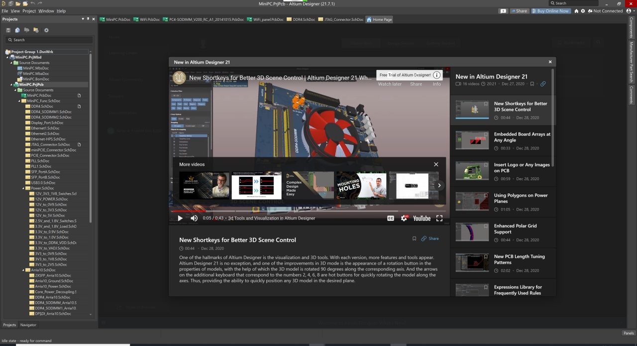Image resolution: width=637 pixels, height=346 pixels.
Task: Toggle pin auto-hide on Projects panel
Action: click(88, 19)
